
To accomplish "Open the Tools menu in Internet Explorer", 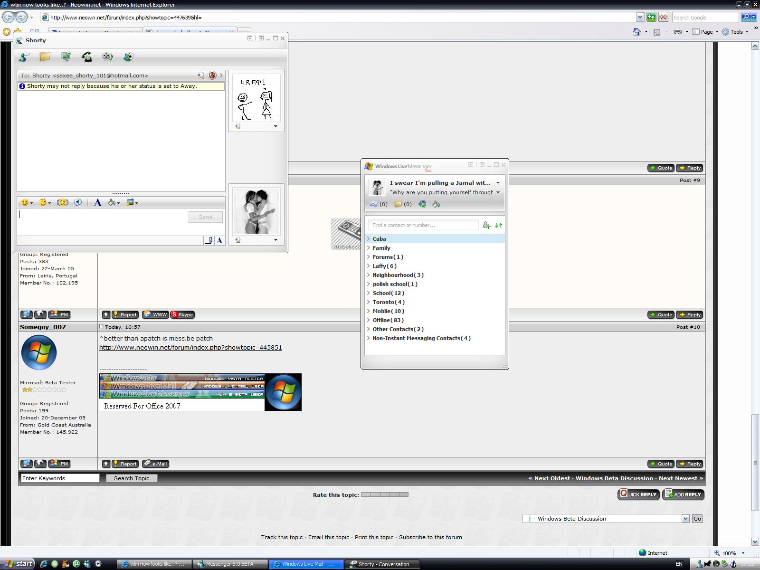I will pyautogui.click(x=735, y=32).
